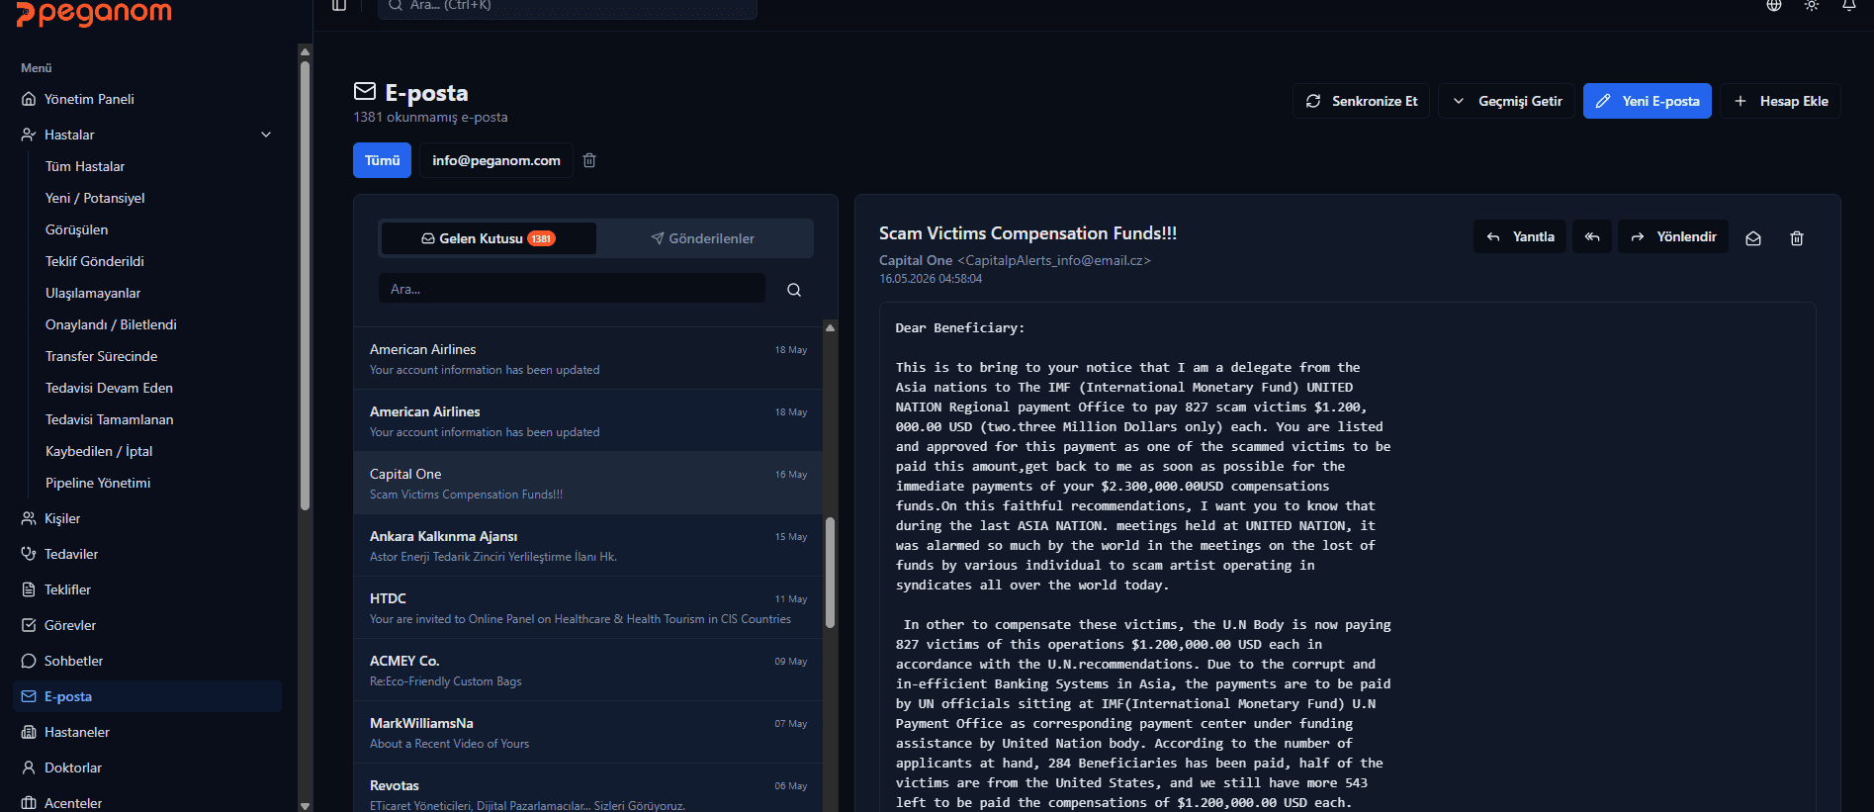Screen dimensions: 1874x812
Task: Switch to the Gelen Kutusu tab
Action: [489, 238]
